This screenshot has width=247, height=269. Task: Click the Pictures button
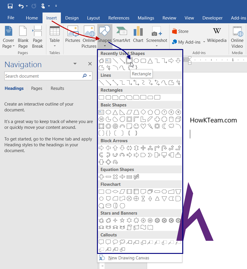coord(73,34)
